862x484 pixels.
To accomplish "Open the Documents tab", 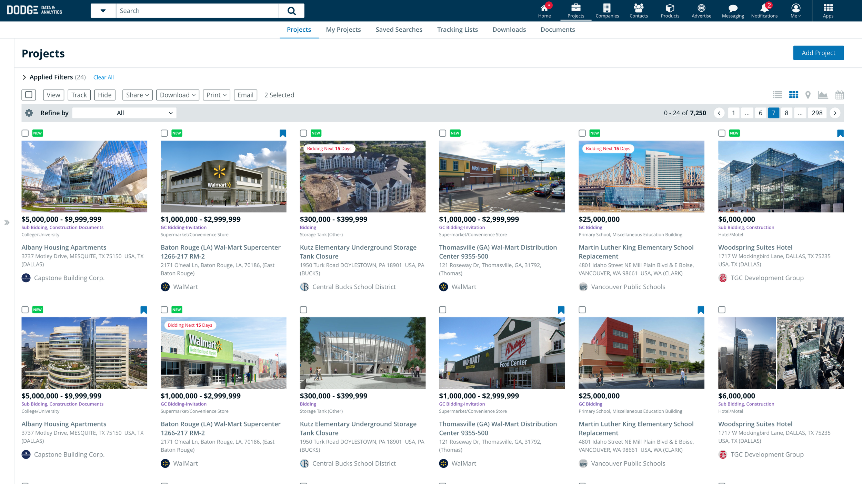I will [558, 30].
